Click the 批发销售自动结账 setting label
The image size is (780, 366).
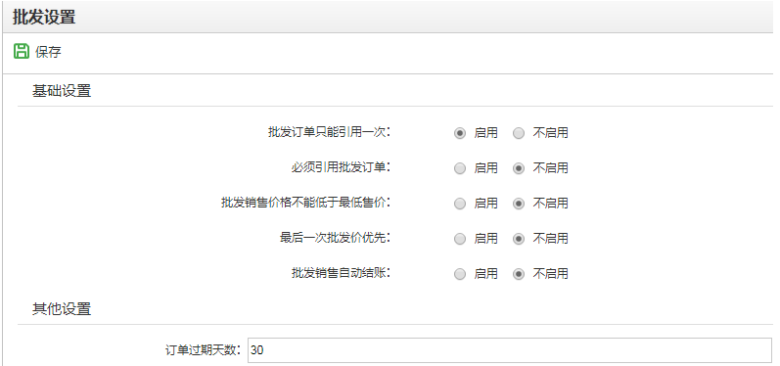pyautogui.click(x=341, y=273)
